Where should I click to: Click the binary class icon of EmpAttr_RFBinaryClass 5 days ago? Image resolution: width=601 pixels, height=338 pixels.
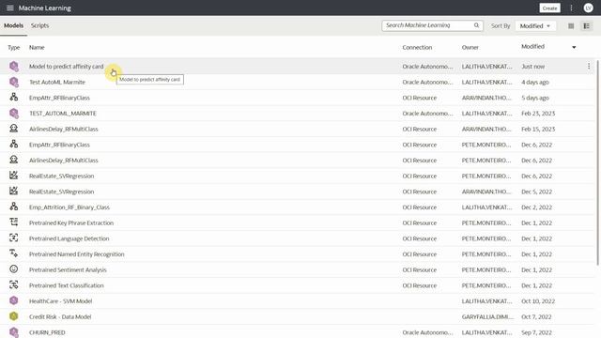[x=14, y=98]
